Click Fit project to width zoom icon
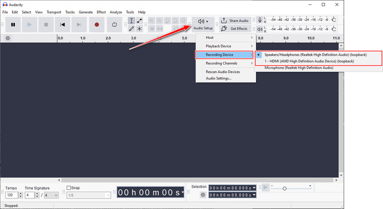The height and width of the screenshot is (209, 383). pyautogui.click(x=175, y=21)
